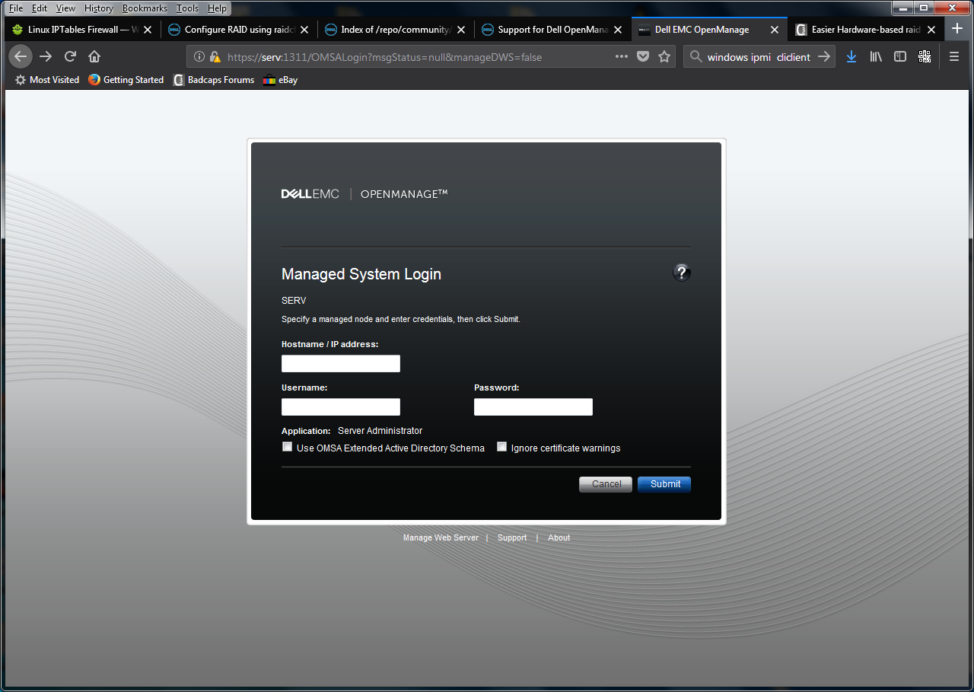
Task: Click the 'SERV' system name text
Action: click(294, 301)
